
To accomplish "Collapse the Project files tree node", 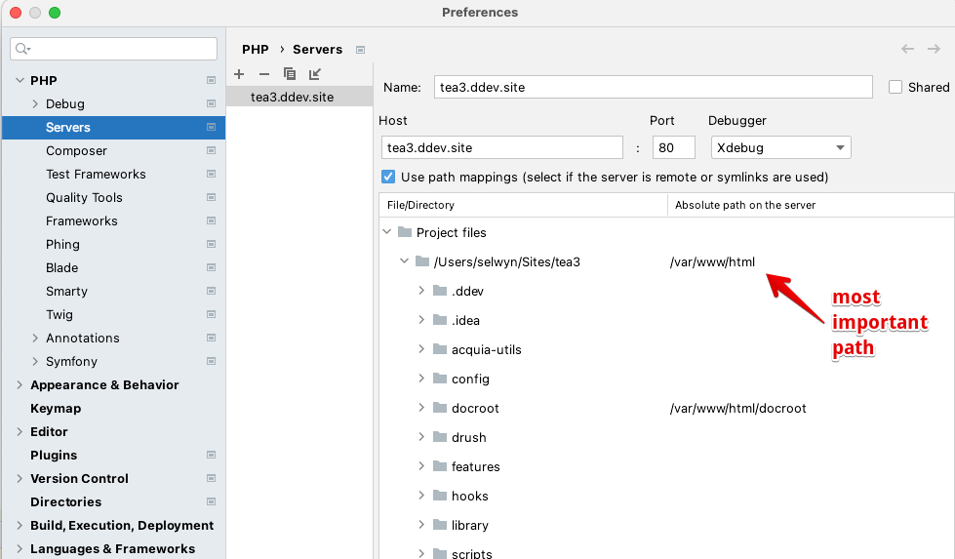I will click(386, 232).
